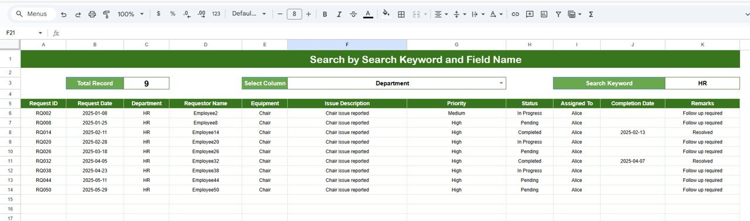Click the title 'Search by Search Keyword and Field Name'
This screenshot has width=750, height=221.
tap(415, 60)
